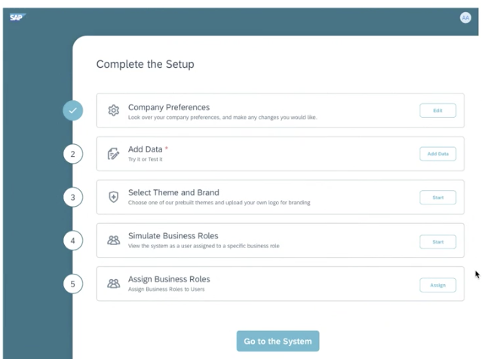The width and height of the screenshot is (482, 359).
Task: Click the Simulate Business Roles people icon
Action: 113,241
